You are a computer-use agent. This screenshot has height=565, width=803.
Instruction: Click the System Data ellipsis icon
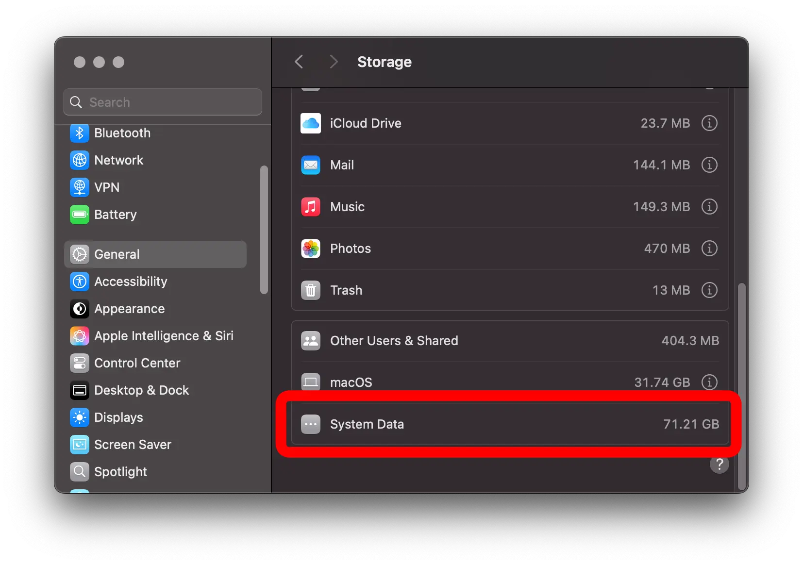[x=311, y=424]
